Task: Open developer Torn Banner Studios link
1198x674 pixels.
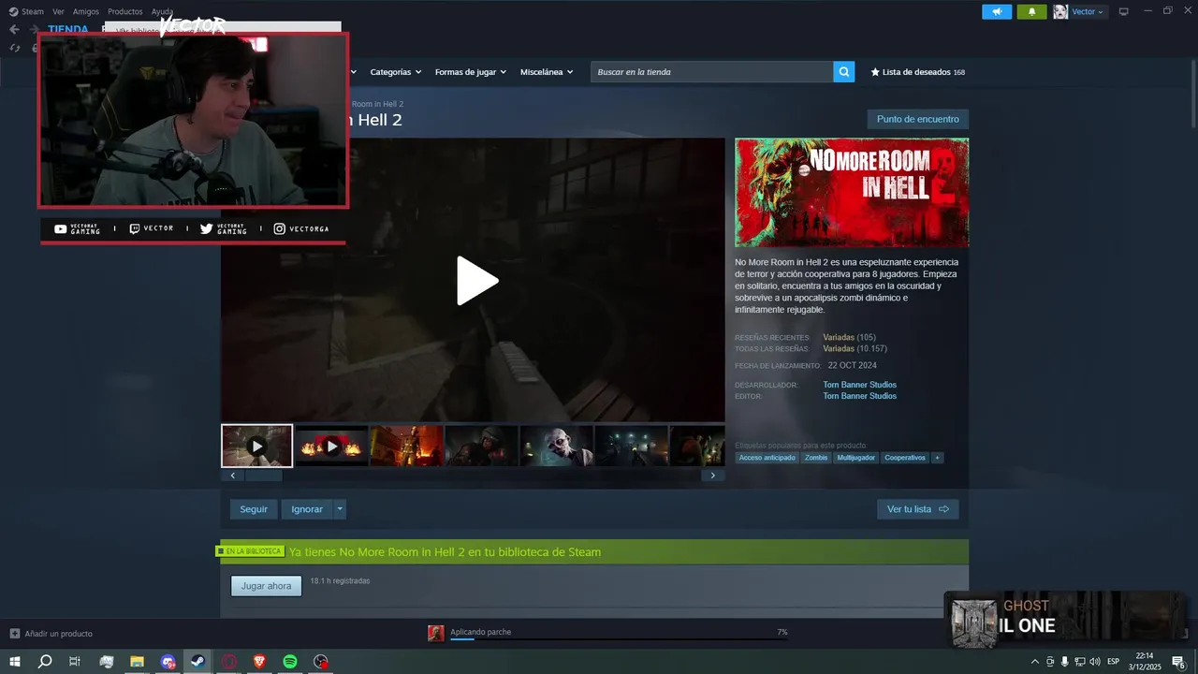Action: click(x=859, y=385)
